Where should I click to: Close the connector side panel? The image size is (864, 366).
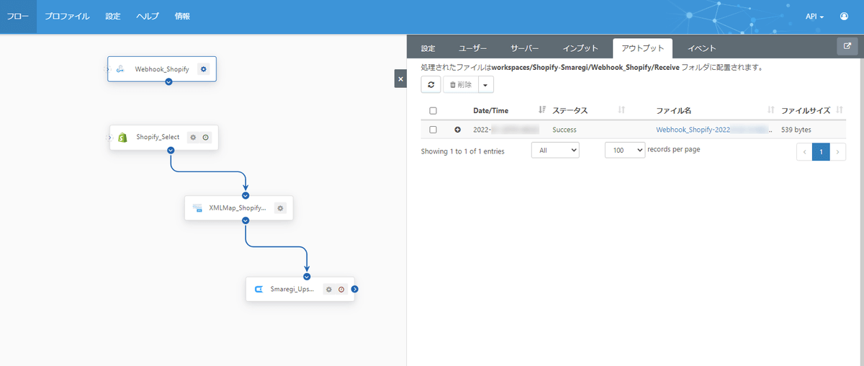pos(400,79)
